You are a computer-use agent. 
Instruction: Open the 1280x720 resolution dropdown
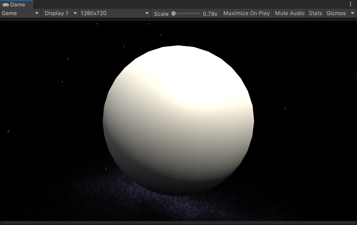pyautogui.click(x=115, y=13)
